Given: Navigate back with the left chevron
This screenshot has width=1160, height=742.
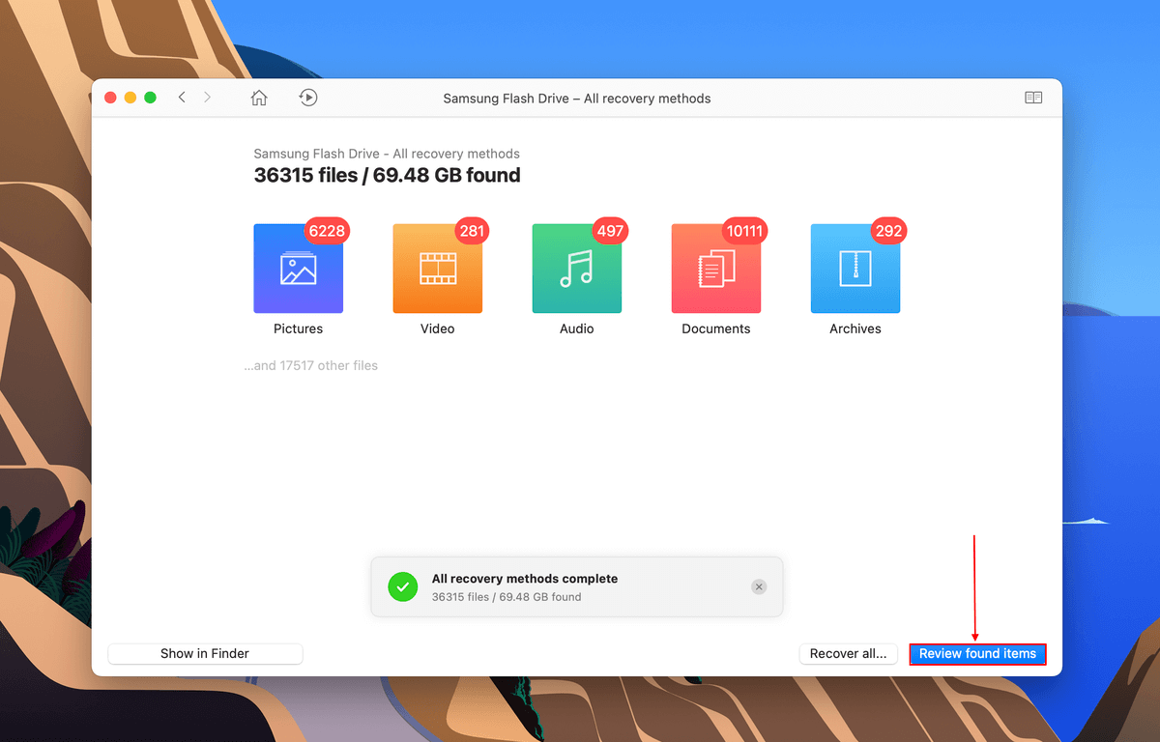Looking at the screenshot, I should pos(182,98).
